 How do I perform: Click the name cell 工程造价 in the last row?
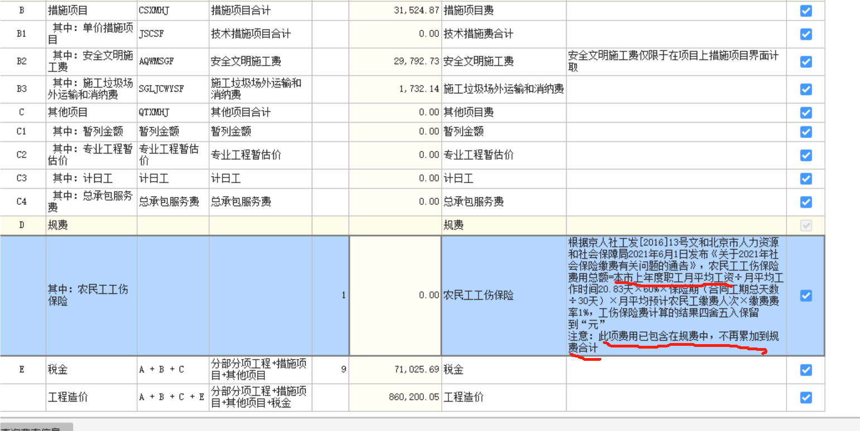point(91,398)
